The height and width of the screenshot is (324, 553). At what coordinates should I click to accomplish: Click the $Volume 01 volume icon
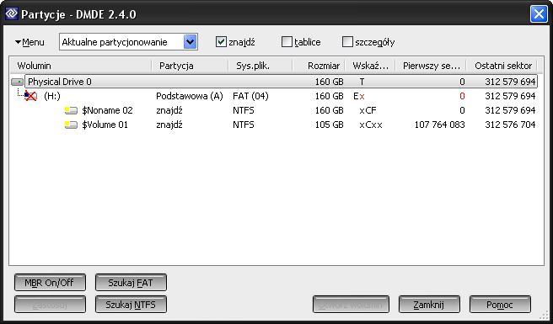71,125
